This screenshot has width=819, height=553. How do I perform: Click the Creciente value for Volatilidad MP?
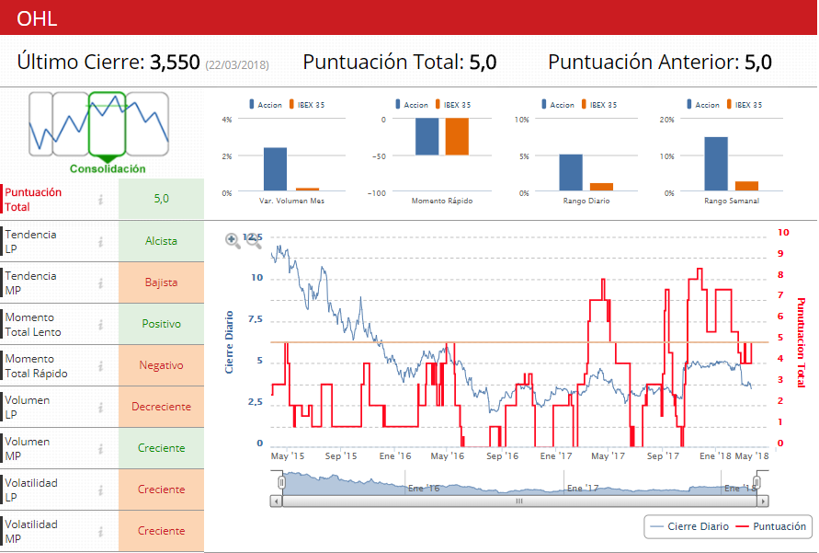tap(161, 531)
